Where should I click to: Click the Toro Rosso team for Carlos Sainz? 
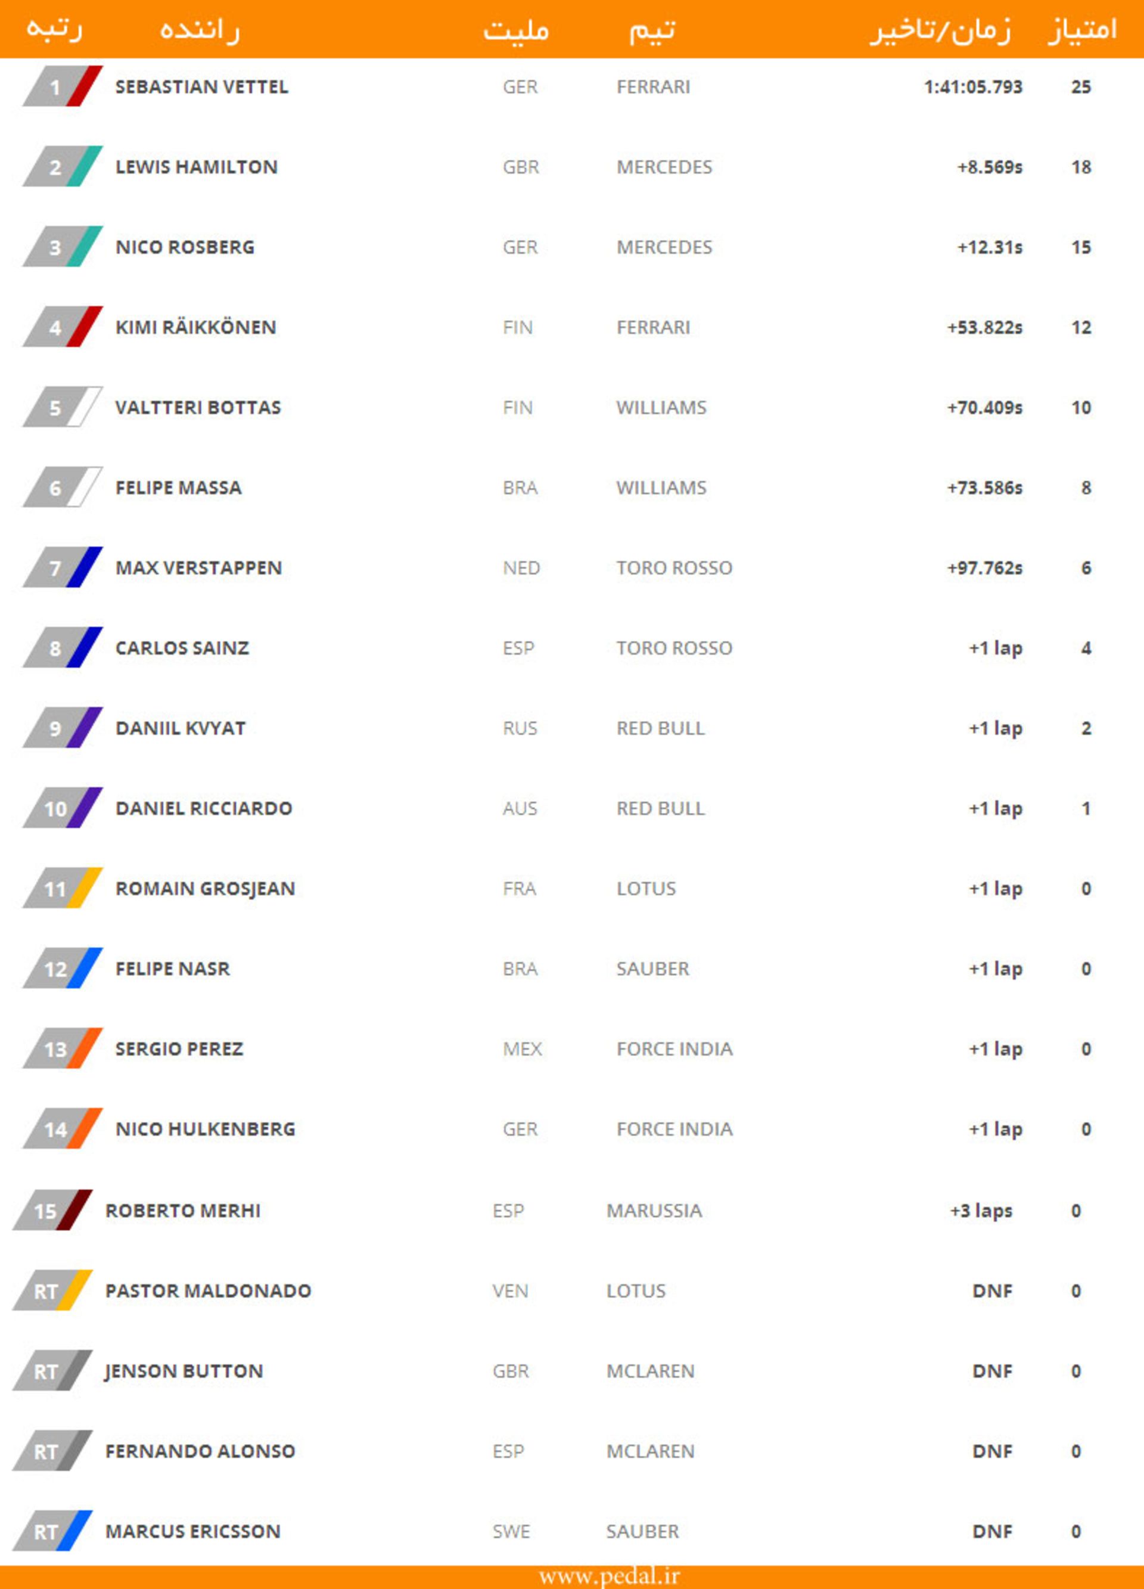coord(674,648)
